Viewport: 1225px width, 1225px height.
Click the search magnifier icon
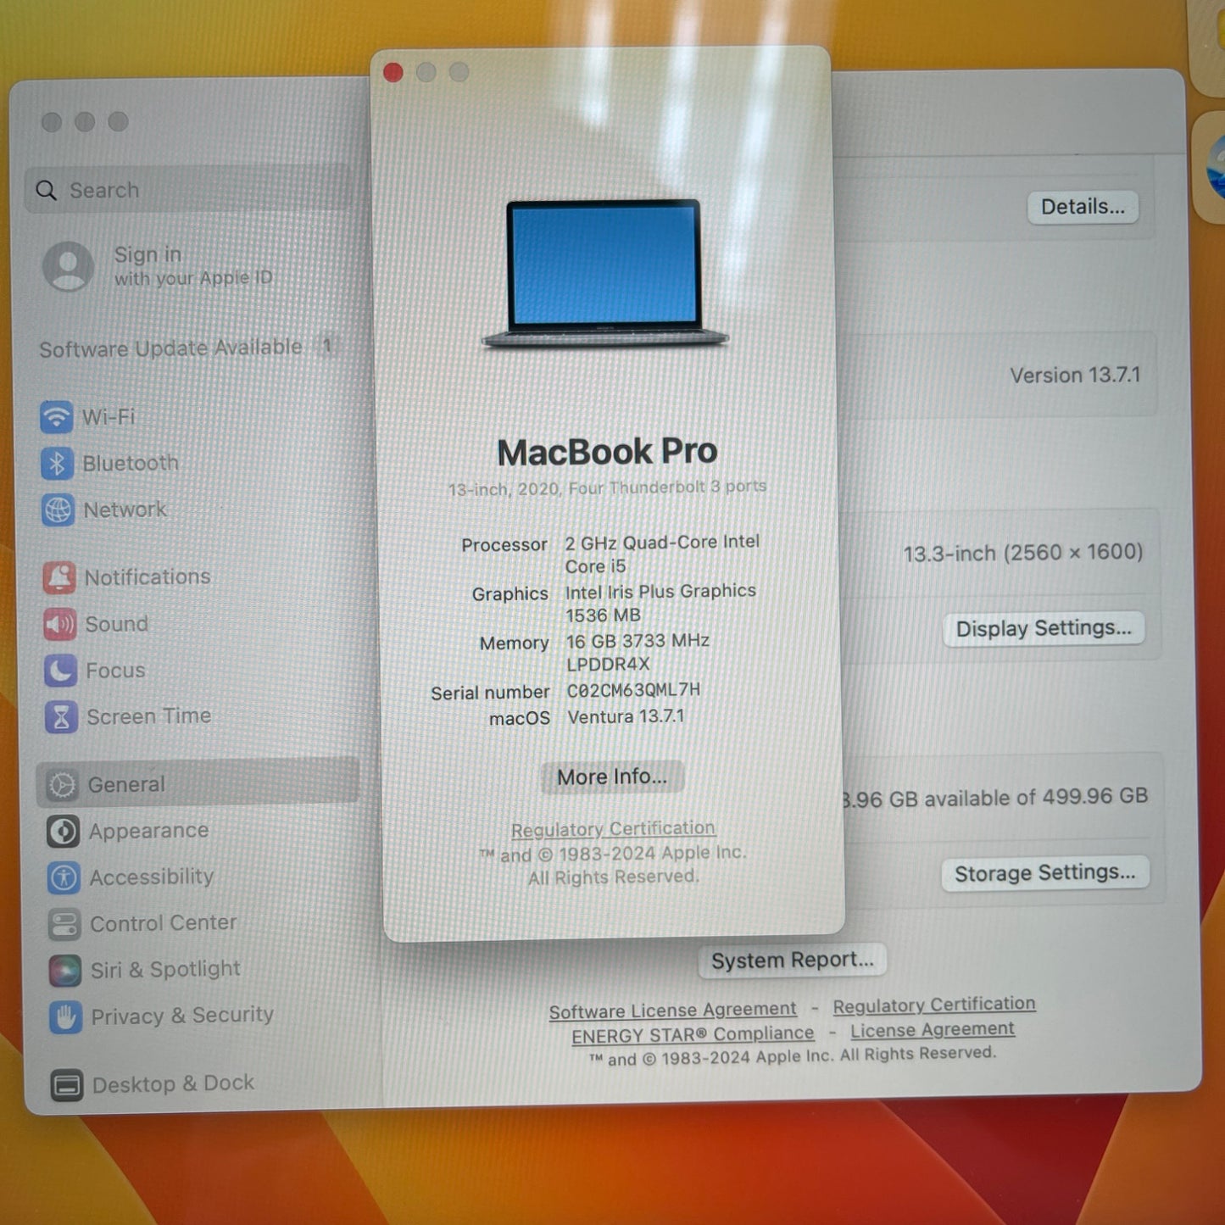coord(47,191)
